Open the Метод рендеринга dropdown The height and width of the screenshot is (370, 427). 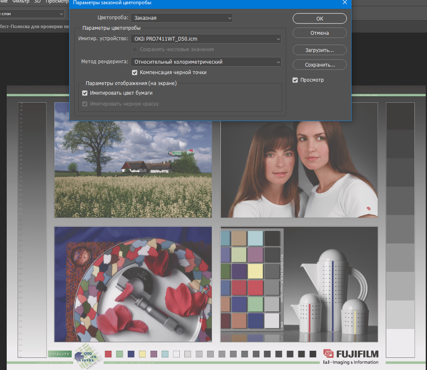[x=206, y=62]
